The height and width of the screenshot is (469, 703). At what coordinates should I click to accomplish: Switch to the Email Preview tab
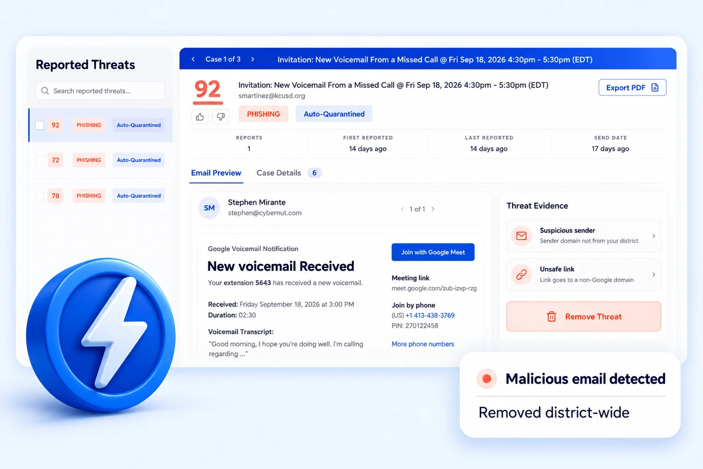point(216,173)
